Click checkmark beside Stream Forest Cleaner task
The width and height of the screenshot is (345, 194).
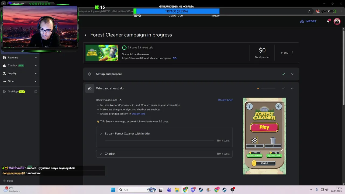(x=101, y=134)
